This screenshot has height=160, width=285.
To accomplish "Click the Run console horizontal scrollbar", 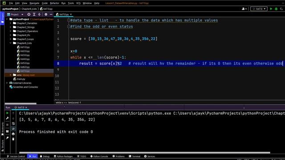I will point(145,152).
